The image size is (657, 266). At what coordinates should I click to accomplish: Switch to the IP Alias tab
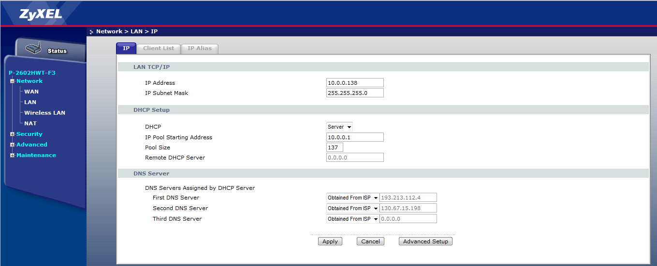coord(200,48)
